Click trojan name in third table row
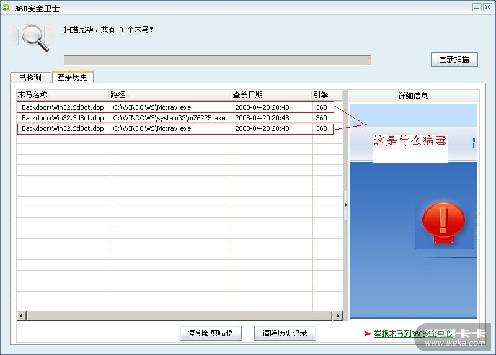Image resolution: width=496 pixels, height=355 pixels. click(63, 128)
